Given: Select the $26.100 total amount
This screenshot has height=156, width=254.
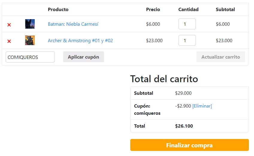Looking at the screenshot, I should point(184,126).
